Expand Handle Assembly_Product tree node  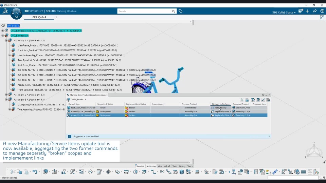click(10, 55)
